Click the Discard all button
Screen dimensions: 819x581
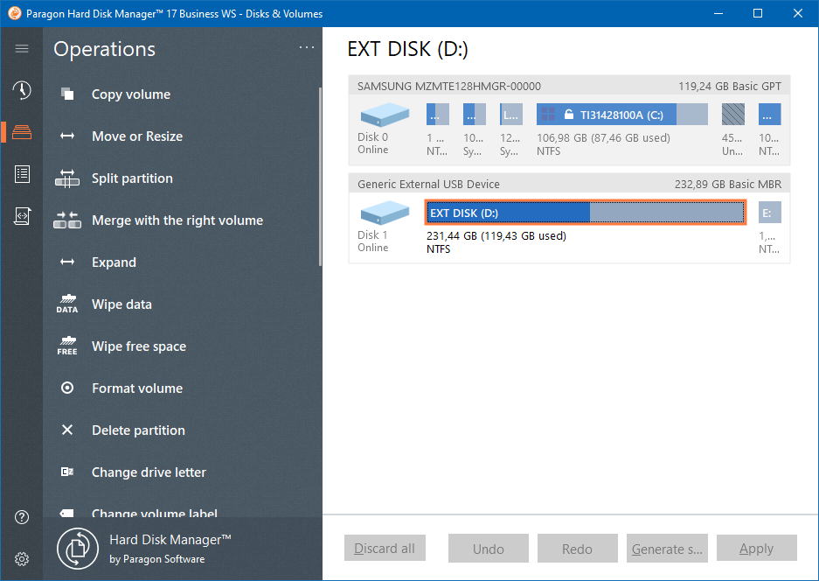(x=385, y=548)
